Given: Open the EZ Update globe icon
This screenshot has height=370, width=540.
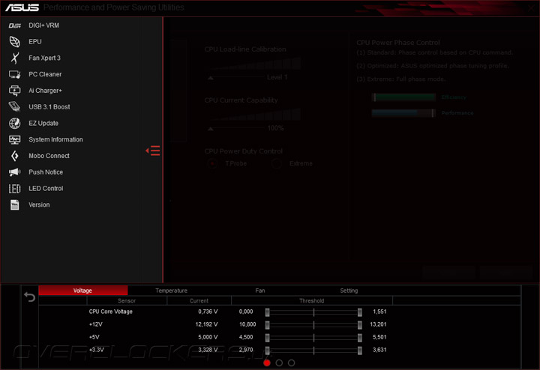Looking at the screenshot, I should tap(14, 123).
